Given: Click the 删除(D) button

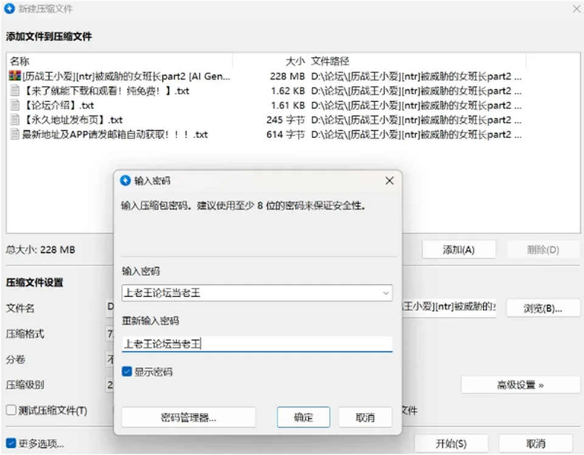Looking at the screenshot, I should (x=543, y=250).
